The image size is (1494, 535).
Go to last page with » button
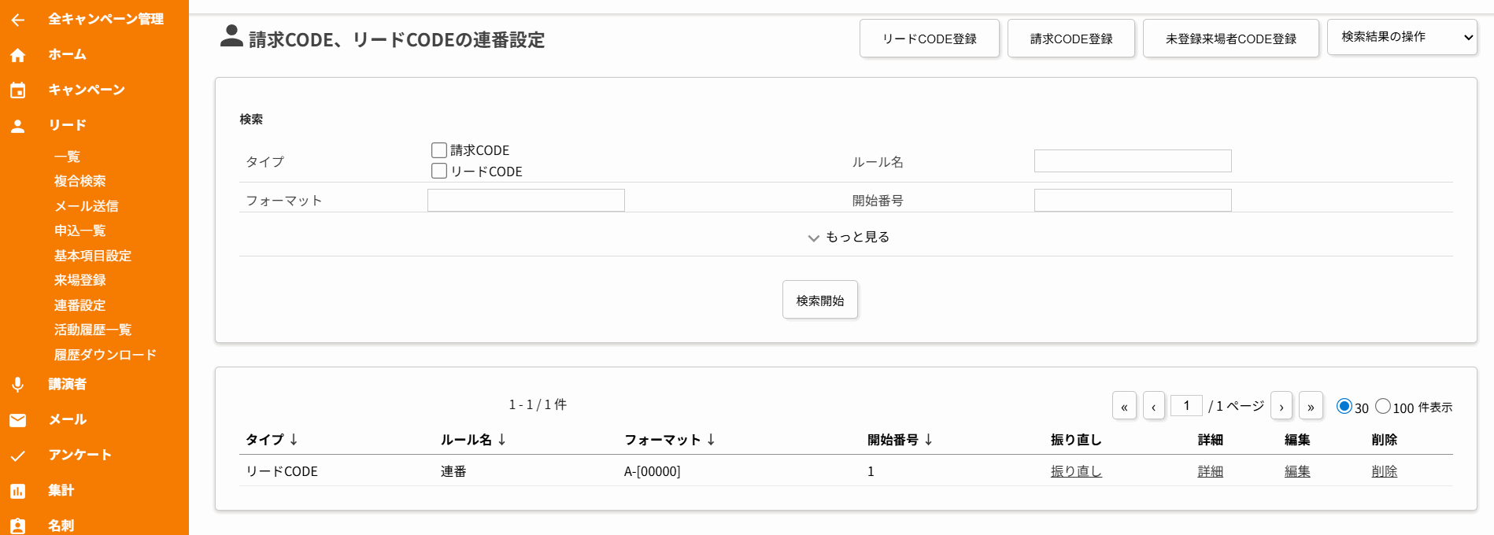(x=1311, y=406)
